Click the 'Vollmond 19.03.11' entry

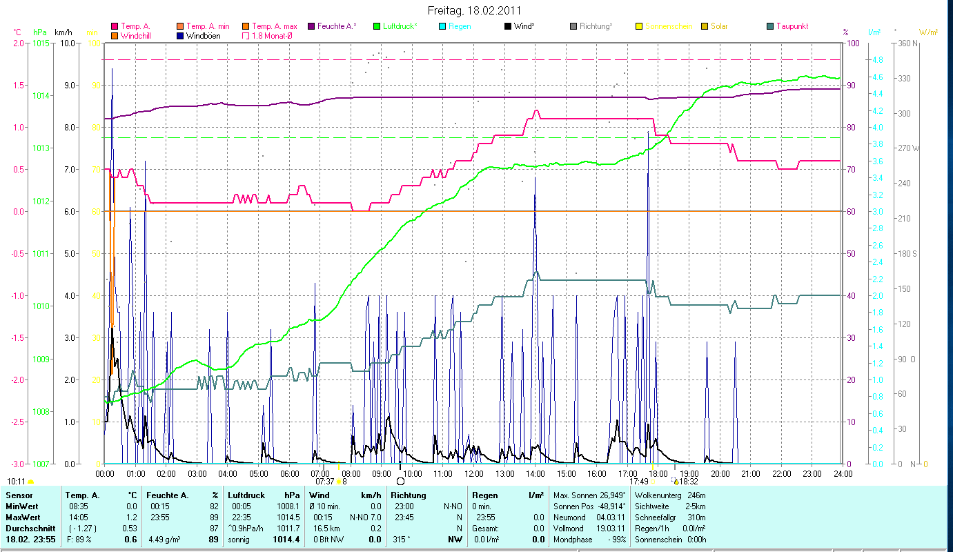588,528
